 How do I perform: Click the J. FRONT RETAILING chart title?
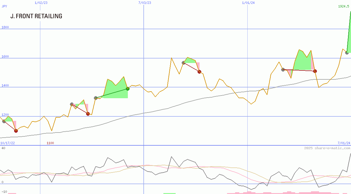pyautogui.click(x=36, y=16)
